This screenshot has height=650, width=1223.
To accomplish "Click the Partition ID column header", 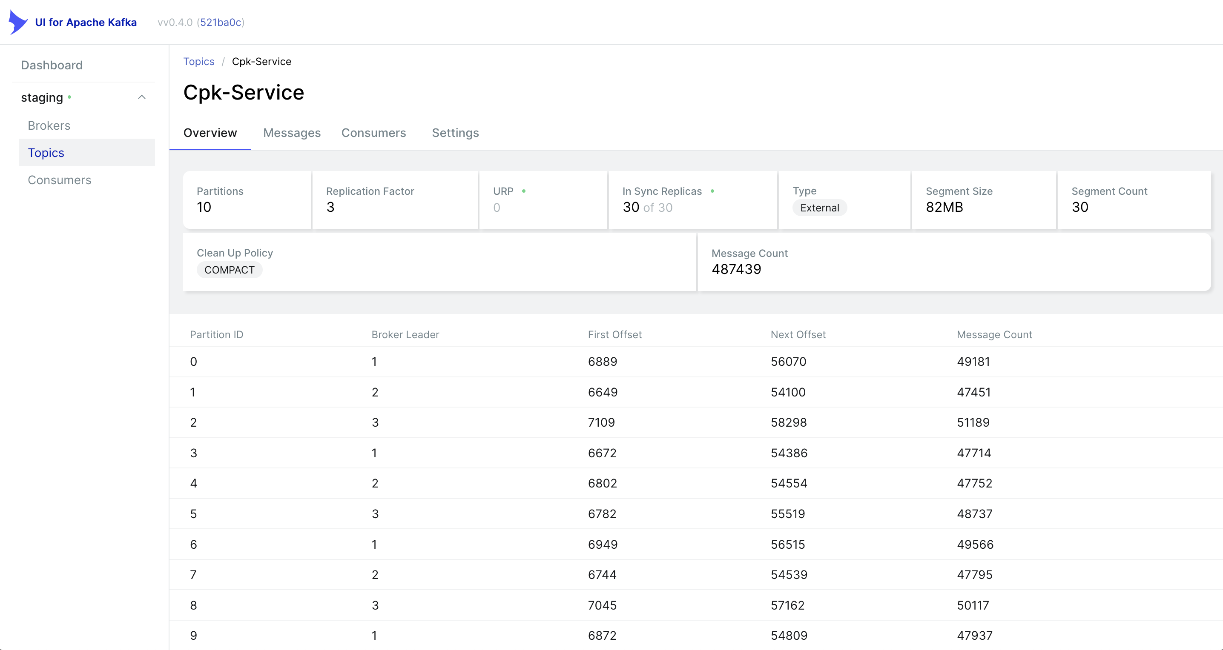I will (x=216, y=335).
